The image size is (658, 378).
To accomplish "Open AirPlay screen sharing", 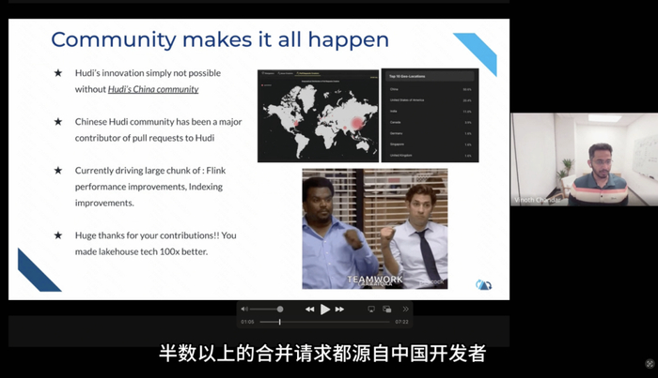I will pos(371,310).
